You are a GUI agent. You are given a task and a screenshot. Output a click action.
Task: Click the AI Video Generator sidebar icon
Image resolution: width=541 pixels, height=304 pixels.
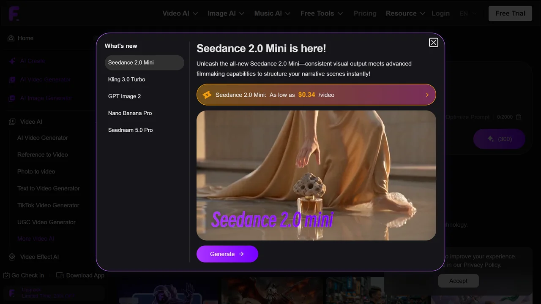pos(12,79)
